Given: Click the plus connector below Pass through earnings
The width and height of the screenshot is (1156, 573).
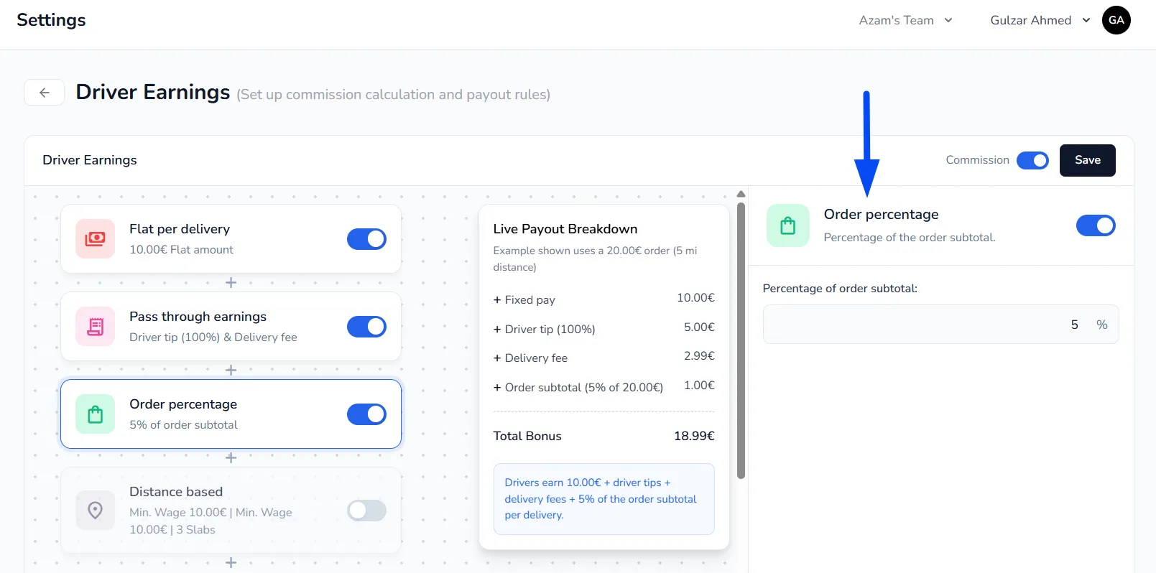Looking at the screenshot, I should pyautogui.click(x=231, y=371).
